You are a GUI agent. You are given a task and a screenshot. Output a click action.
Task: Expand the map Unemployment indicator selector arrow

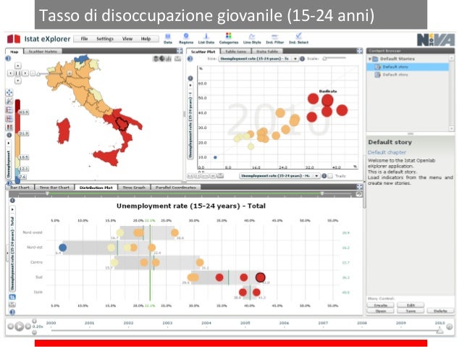point(9,143)
